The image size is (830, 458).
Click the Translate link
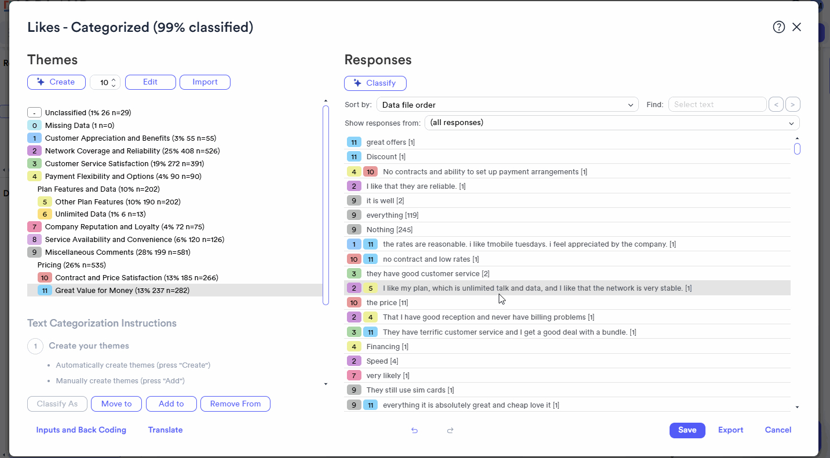tap(166, 430)
